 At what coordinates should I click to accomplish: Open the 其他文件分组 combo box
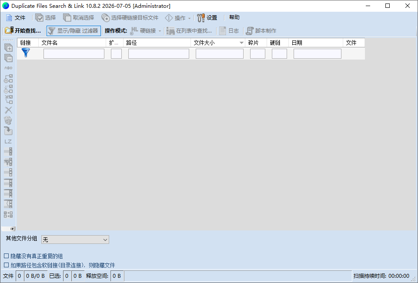point(75,240)
